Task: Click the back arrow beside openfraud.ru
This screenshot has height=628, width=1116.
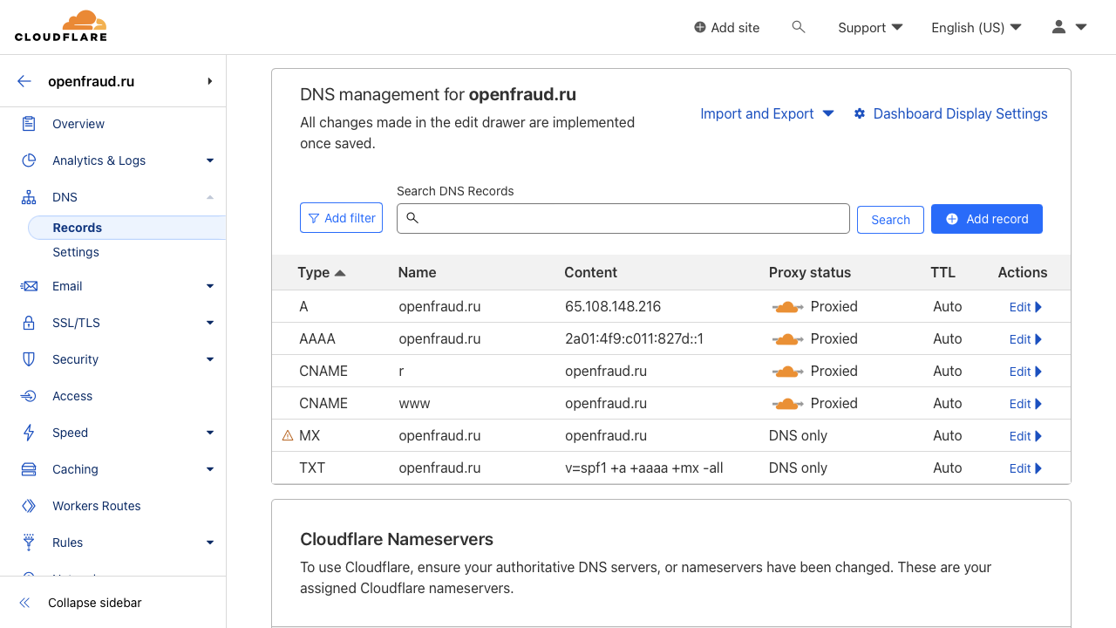Action: pos(24,81)
